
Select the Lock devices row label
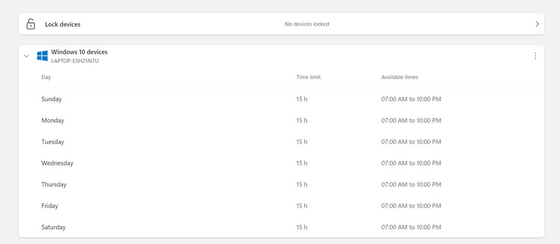pos(62,24)
